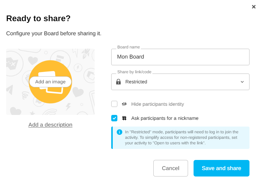259x186 pixels.
Task: Focus the Board name input field
Action: coord(180,57)
